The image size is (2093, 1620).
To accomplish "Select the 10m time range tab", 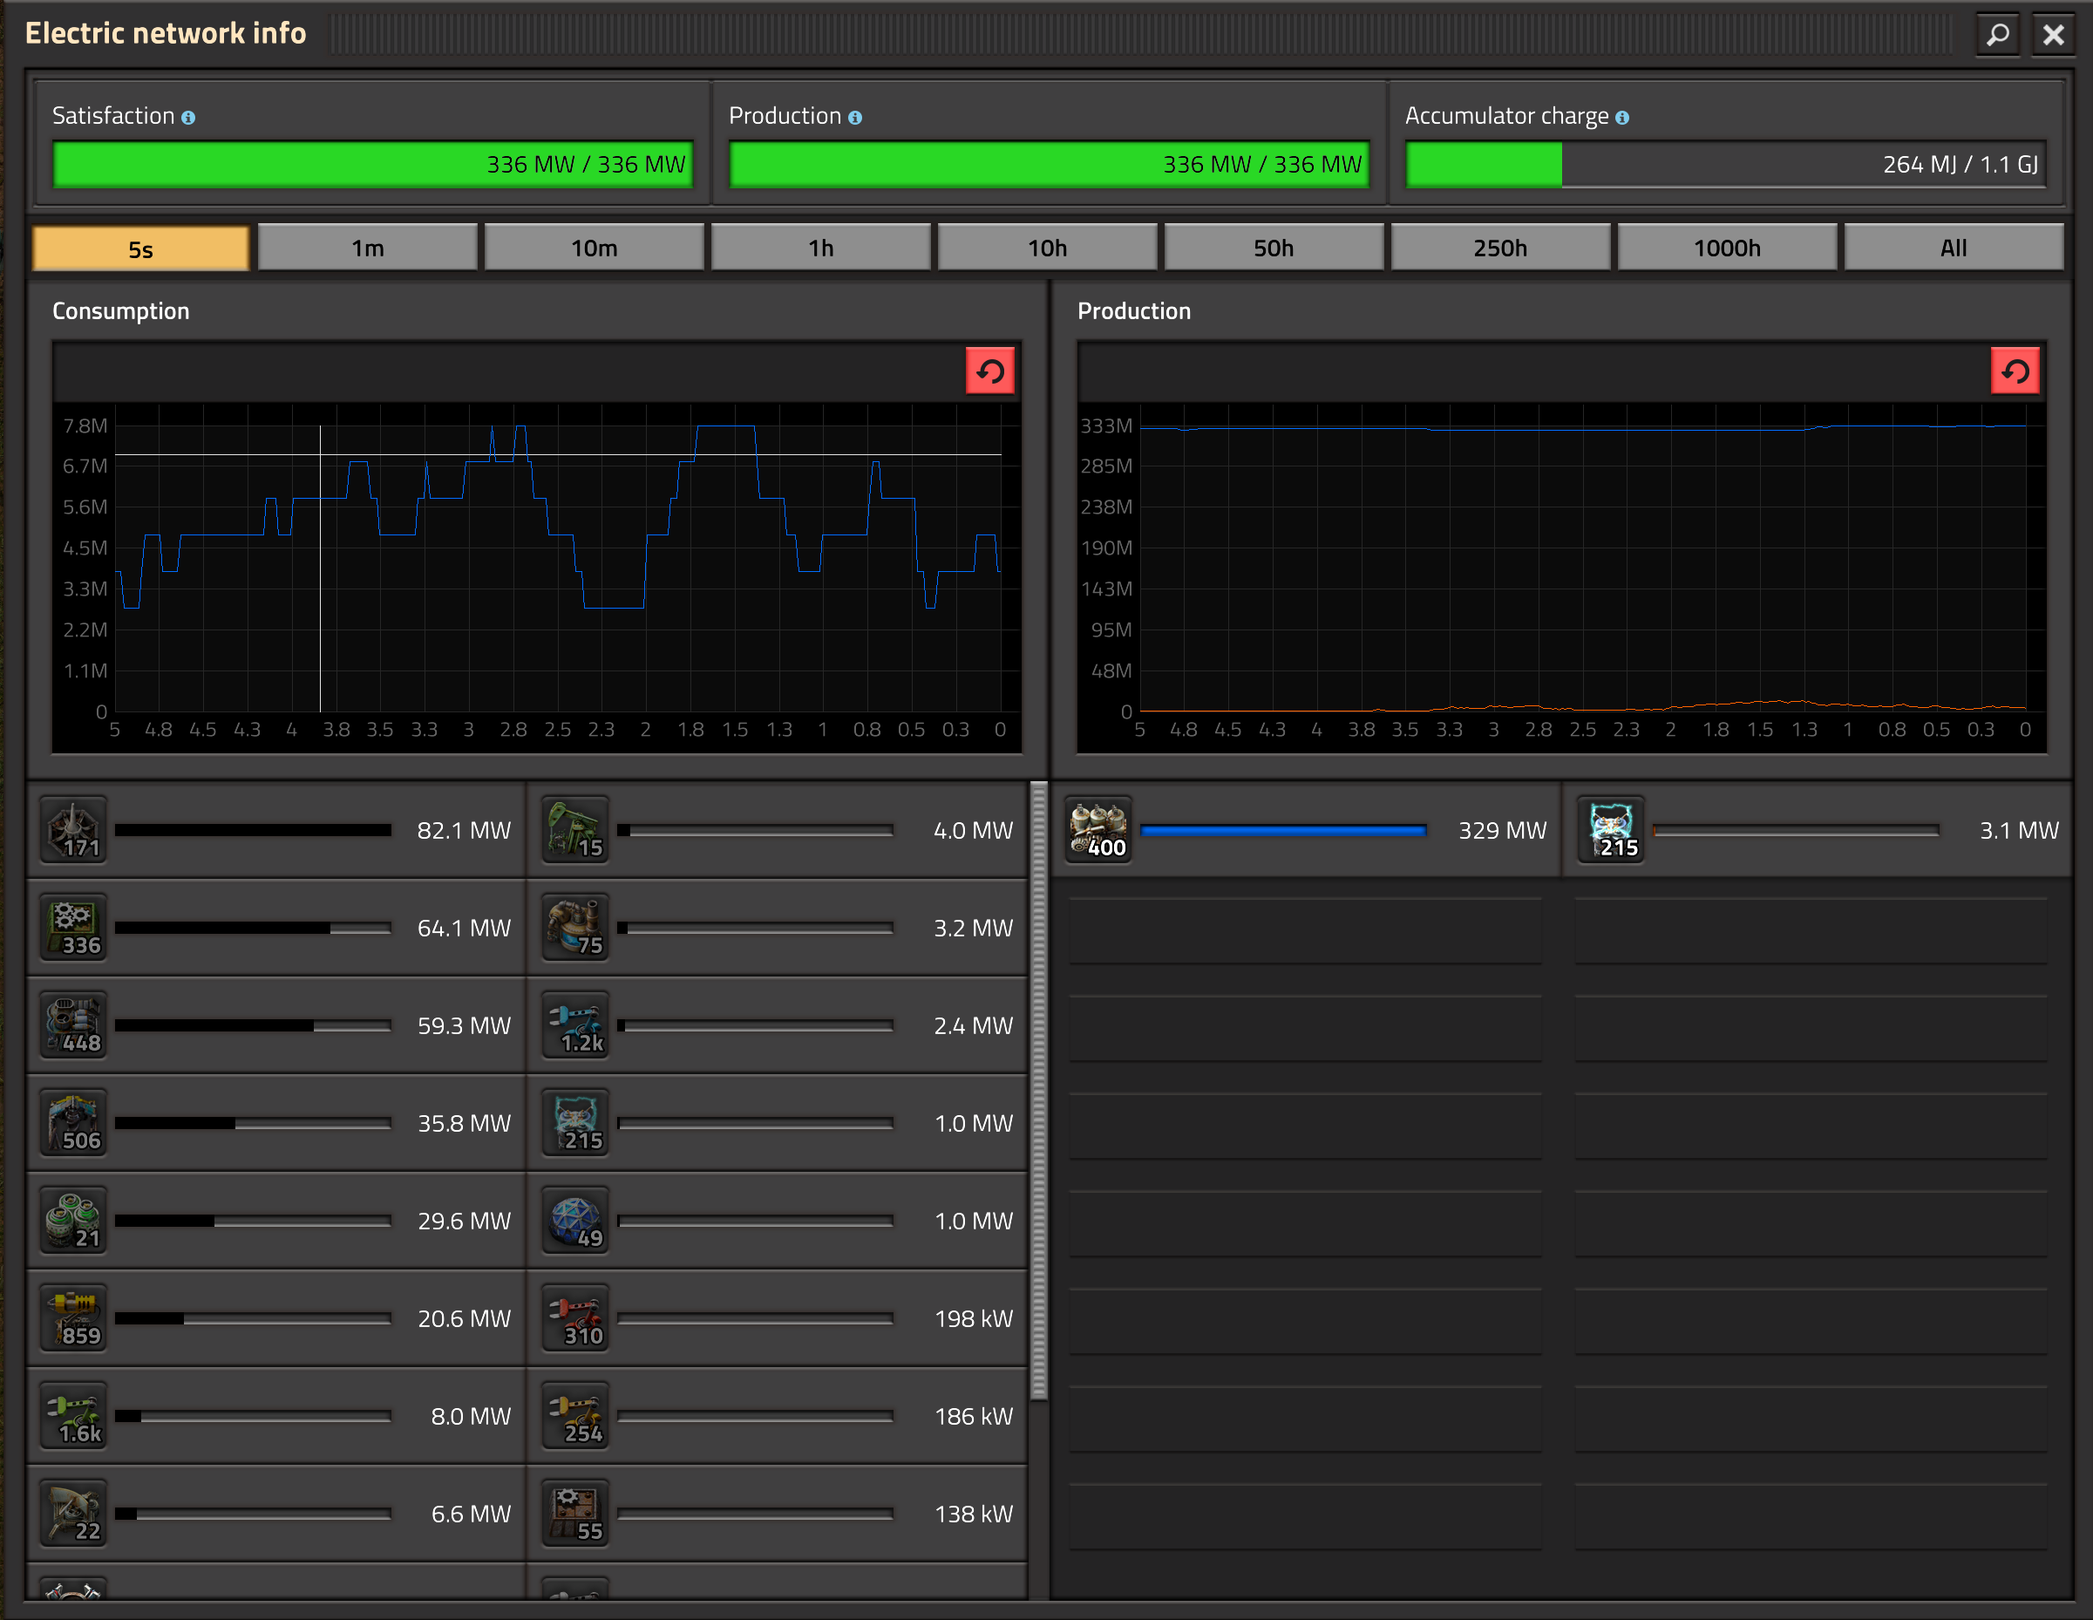I will click(x=595, y=248).
